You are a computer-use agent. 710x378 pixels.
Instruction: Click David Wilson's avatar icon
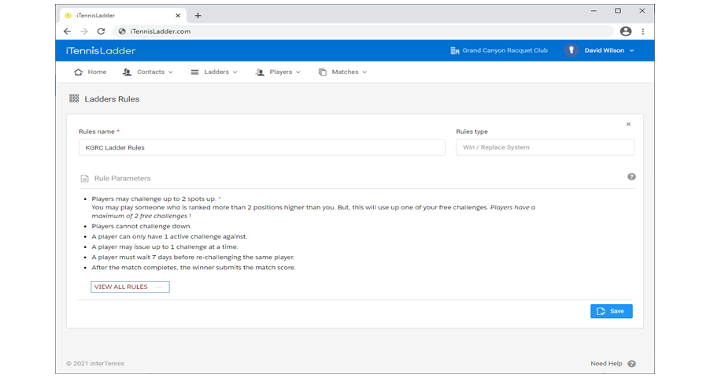click(571, 50)
